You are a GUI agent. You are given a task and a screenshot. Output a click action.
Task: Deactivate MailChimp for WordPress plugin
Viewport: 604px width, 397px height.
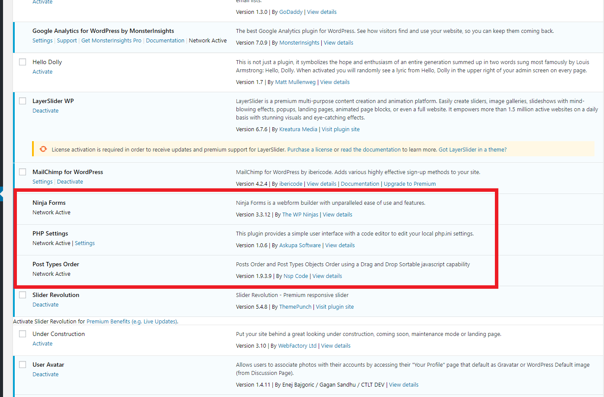(70, 181)
